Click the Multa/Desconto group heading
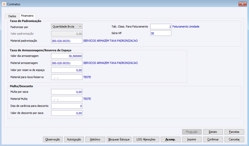Image resolution: width=249 pixels, height=146 pixels. (x=21, y=86)
